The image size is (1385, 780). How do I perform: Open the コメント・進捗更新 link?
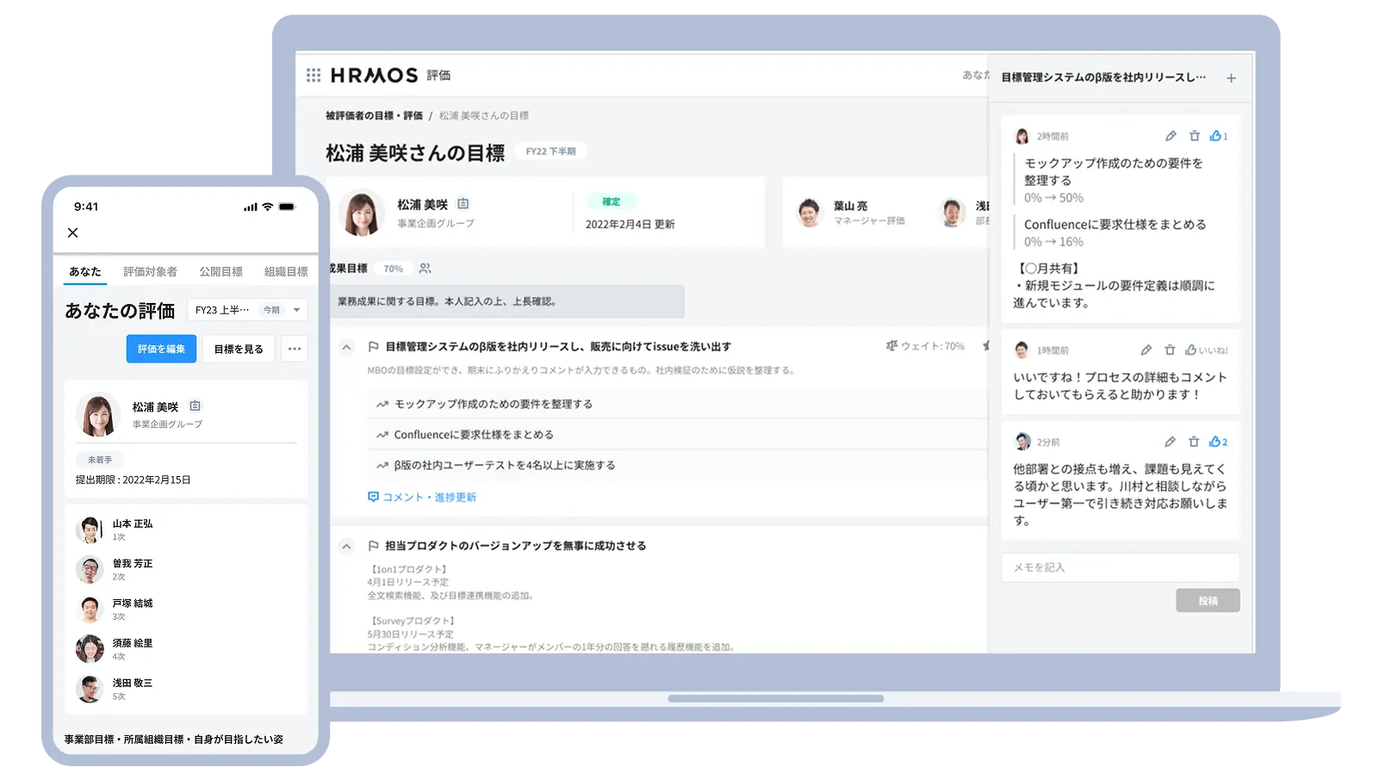click(x=424, y=497)
